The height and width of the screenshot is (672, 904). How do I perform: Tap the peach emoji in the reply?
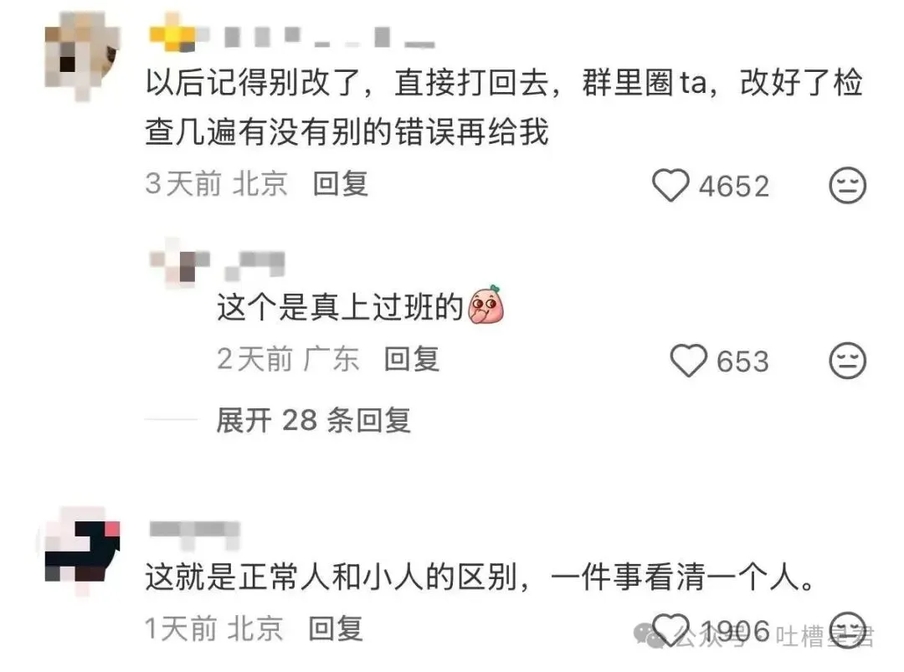(485, 305)
